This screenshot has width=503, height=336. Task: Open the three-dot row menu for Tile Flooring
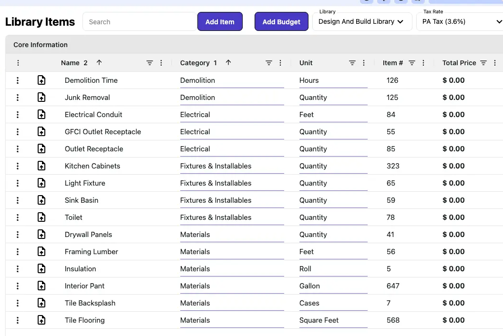click(18, 320)
